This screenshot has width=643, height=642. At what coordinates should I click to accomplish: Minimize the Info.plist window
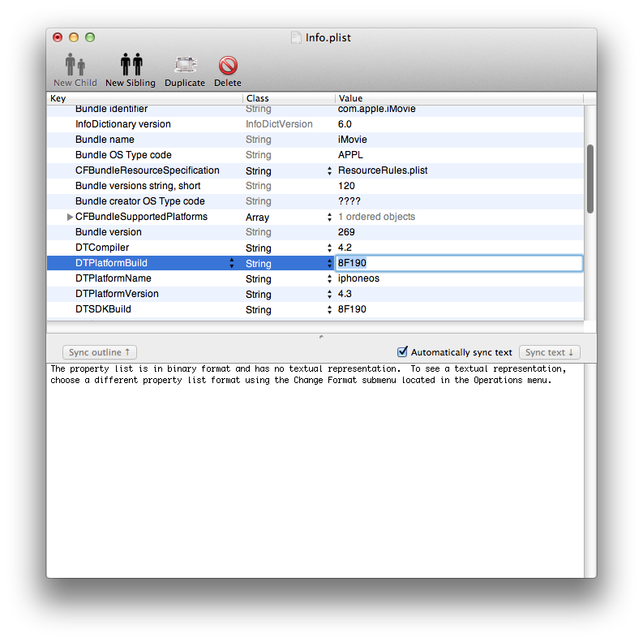point(74,37)
